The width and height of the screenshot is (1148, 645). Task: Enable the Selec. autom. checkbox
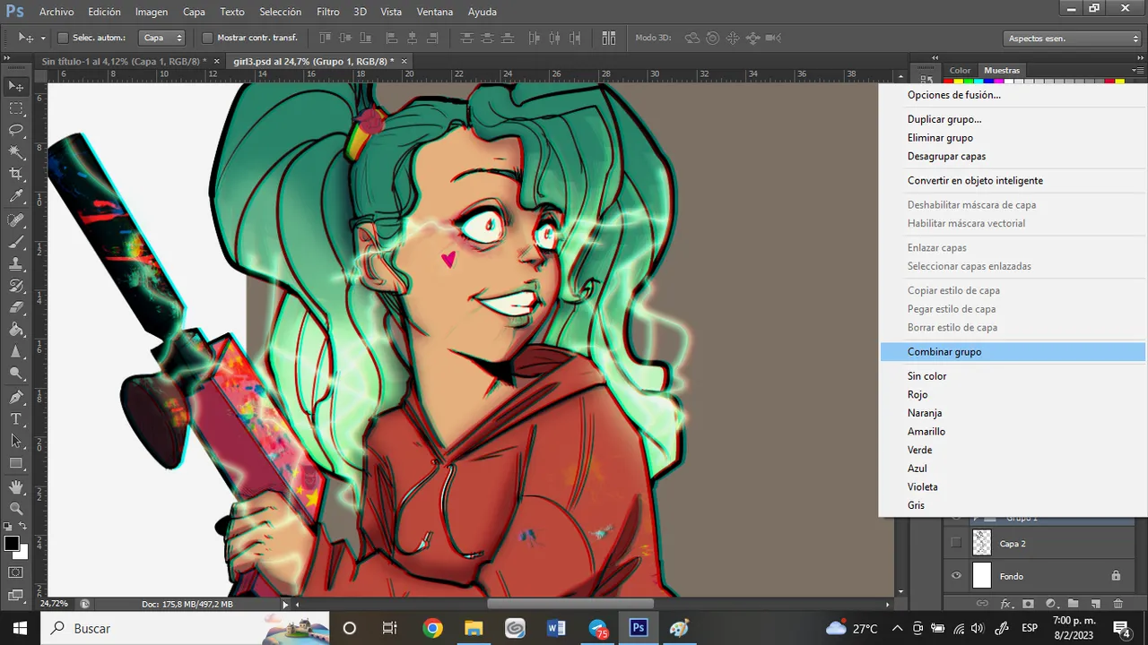(x=63, y=38)
